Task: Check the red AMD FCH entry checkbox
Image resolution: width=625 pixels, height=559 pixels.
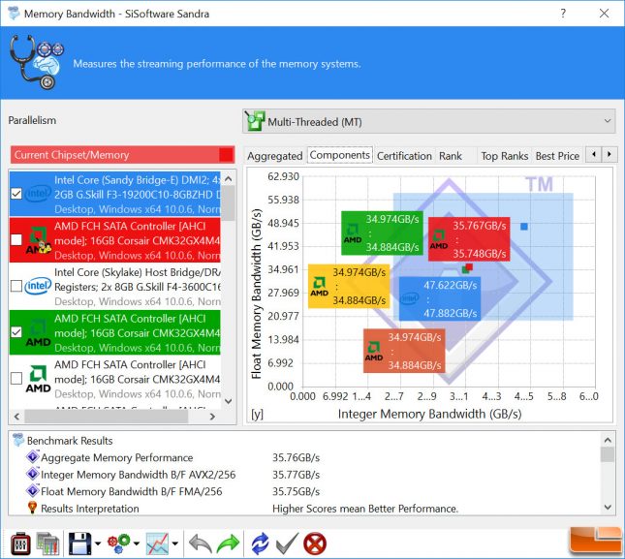Action: click(16, 239)
